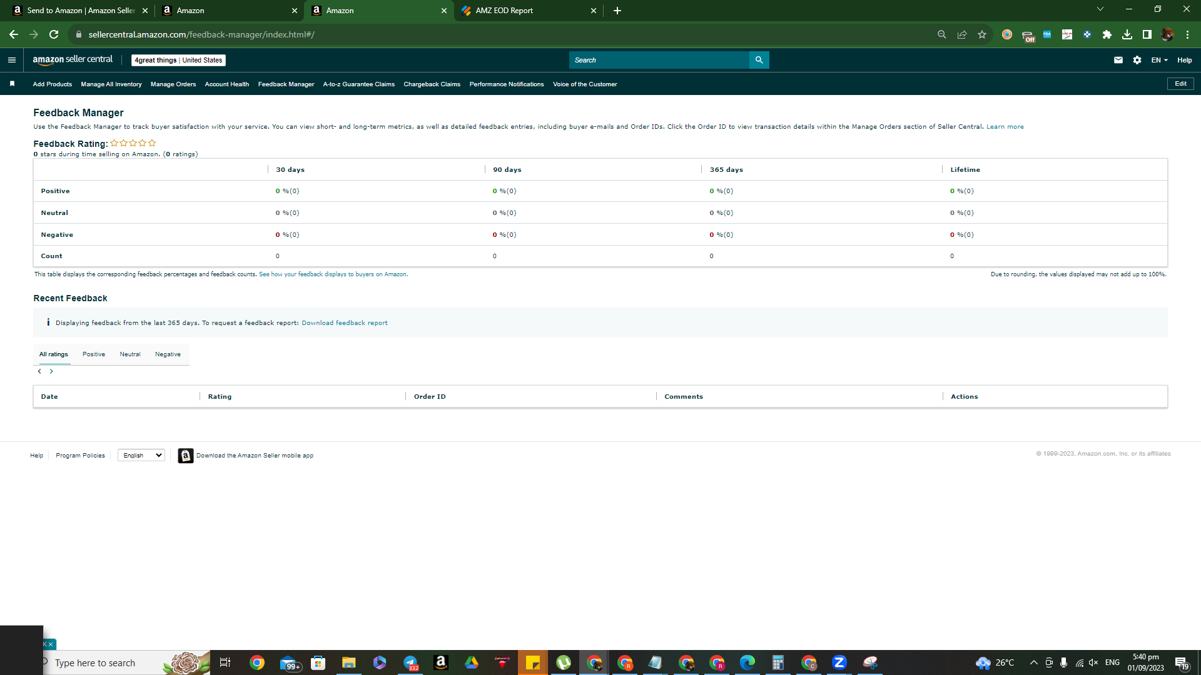The image size is (1201, 675).
Task: Open Zoom from the taskbar
Action: [x=839, y=662]
